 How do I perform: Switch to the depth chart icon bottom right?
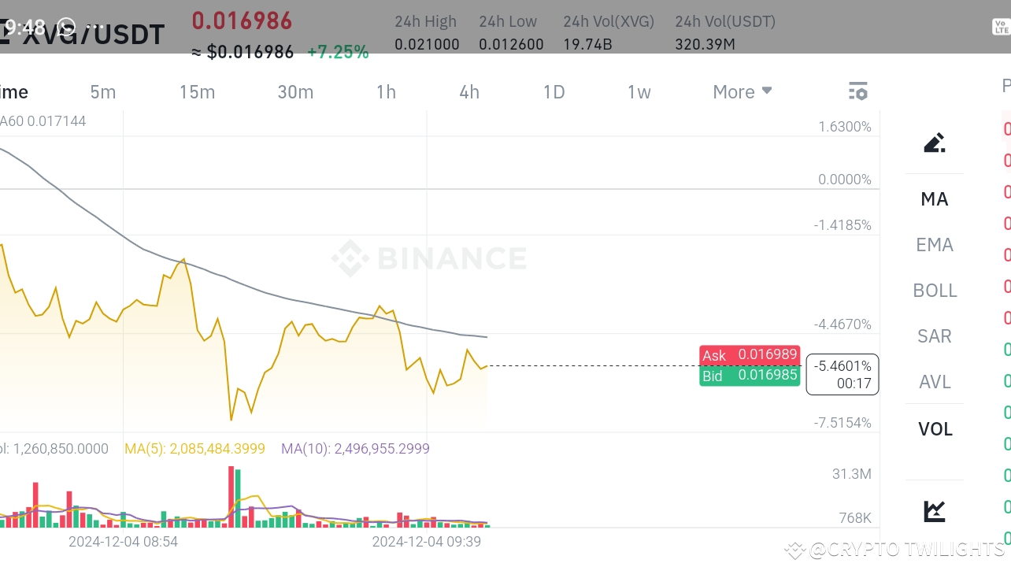[934, 510]
